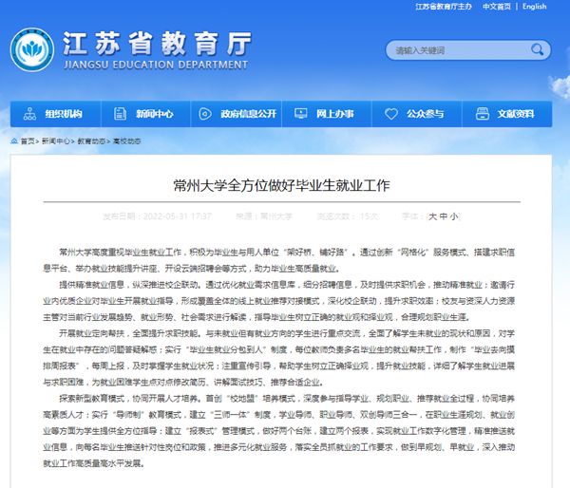
Task: Open the 组织机构 navigation menu
Action: tap(63, 114)
